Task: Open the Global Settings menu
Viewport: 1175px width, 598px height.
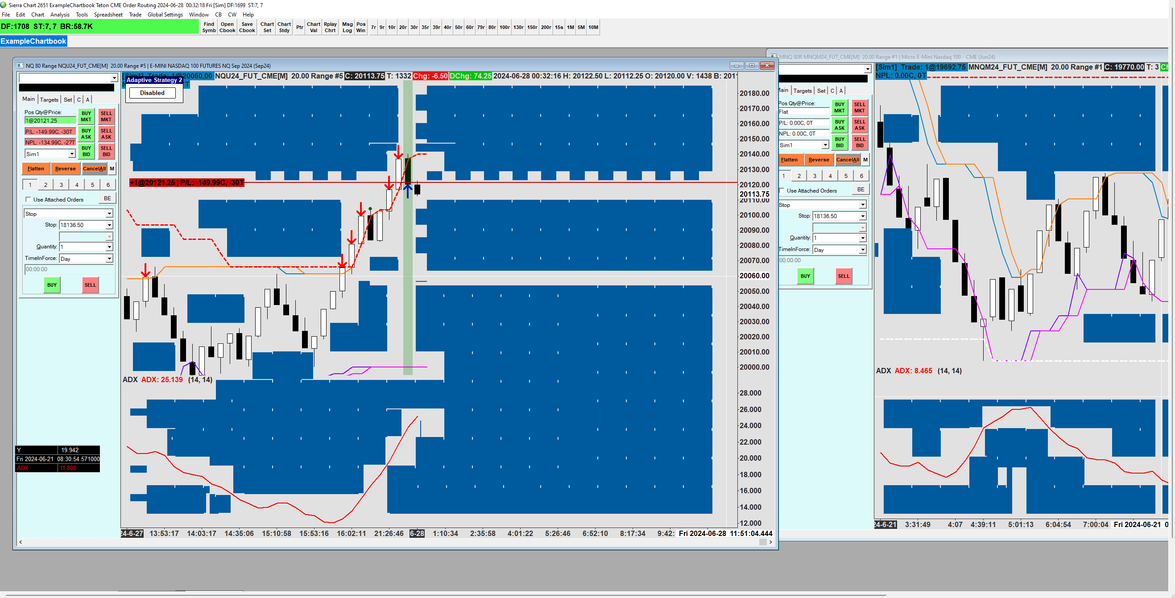Action: 165,15
